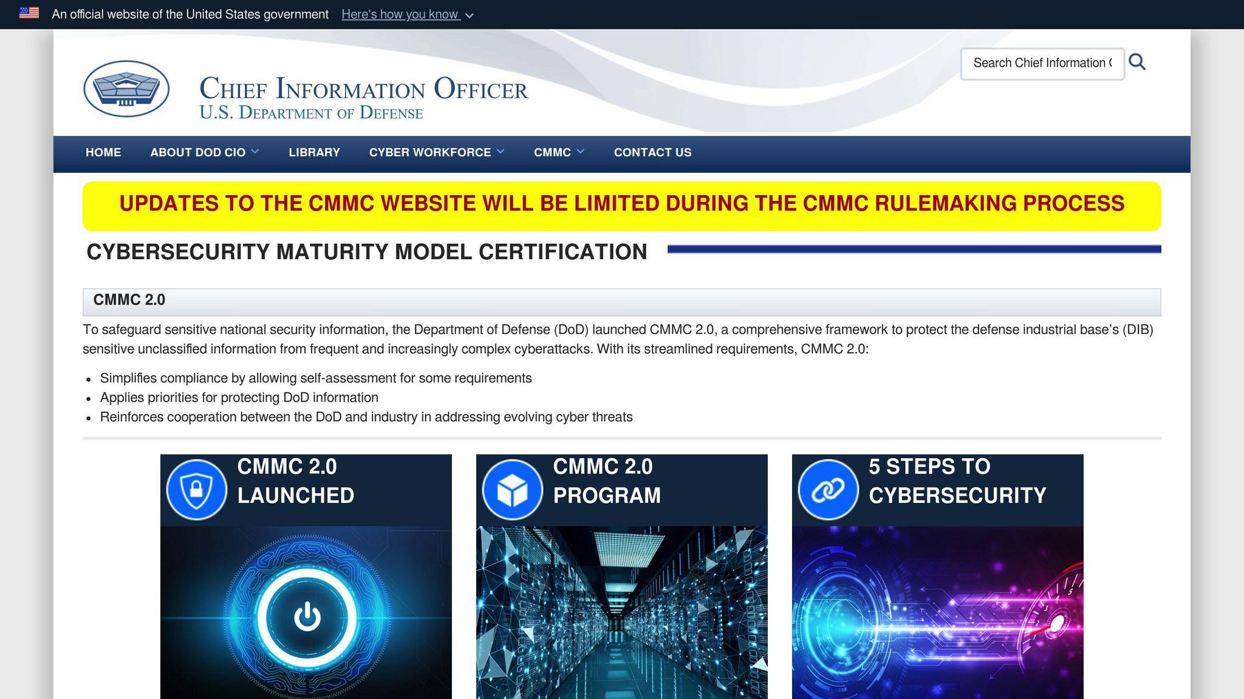Click the CMMC 2.0 Launched heading
Viewport: 1244px width, 699px height.
295,481
